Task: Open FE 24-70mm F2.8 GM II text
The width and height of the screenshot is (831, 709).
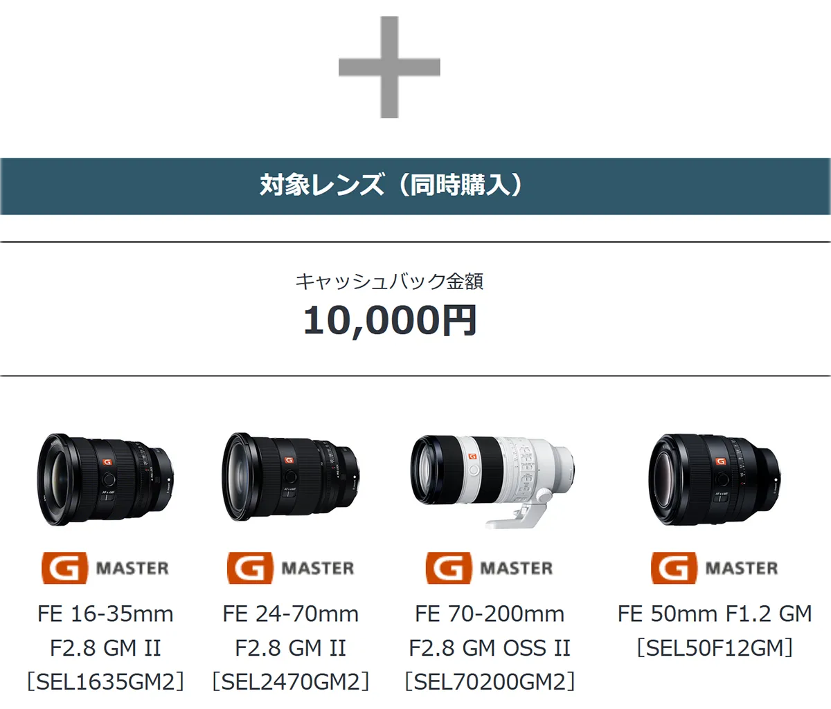Action: 291,630
